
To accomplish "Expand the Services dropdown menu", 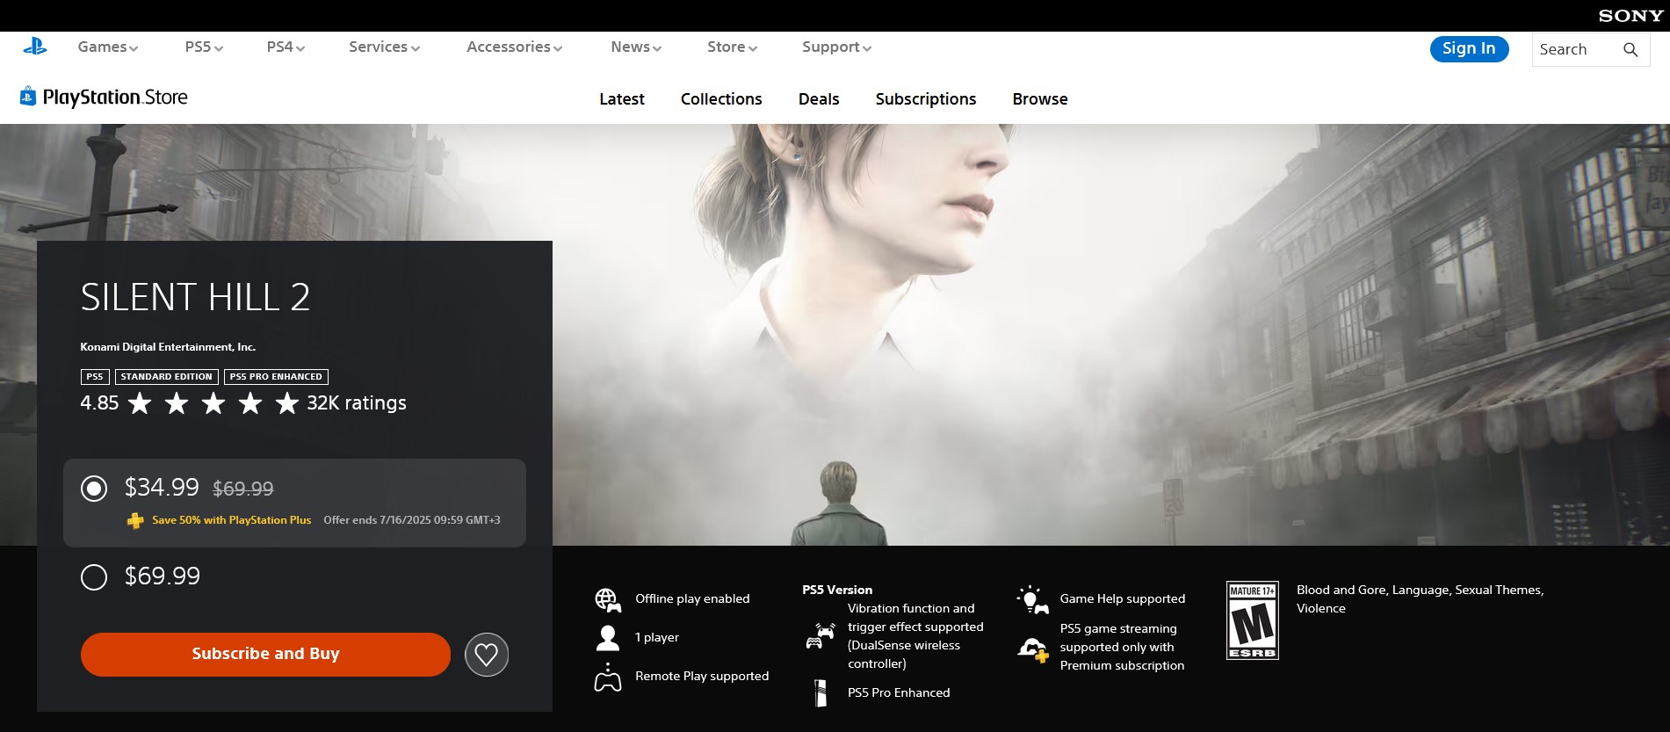I will coord(384,47).
